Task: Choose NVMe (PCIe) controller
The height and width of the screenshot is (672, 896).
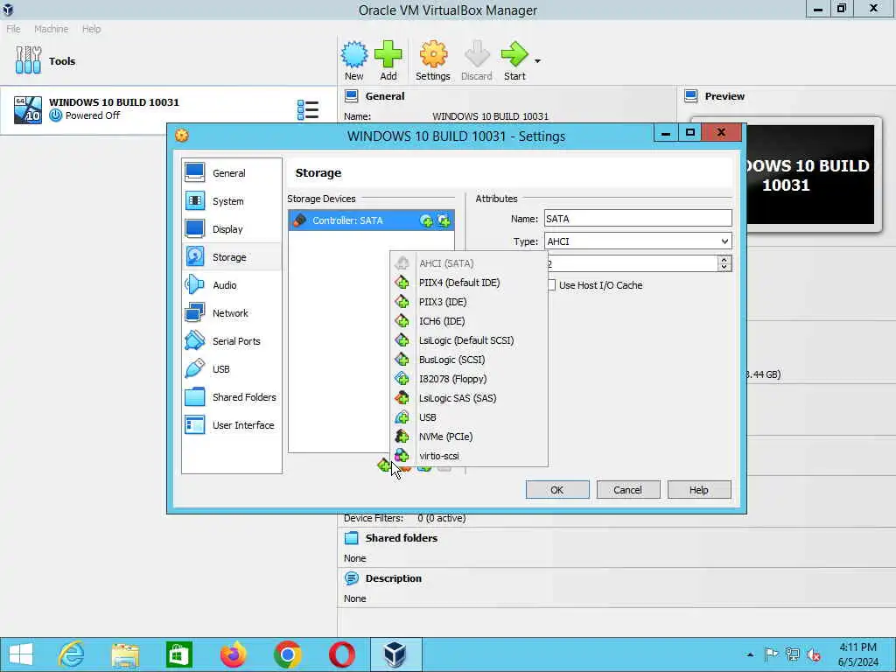Action: coord(469,437)
